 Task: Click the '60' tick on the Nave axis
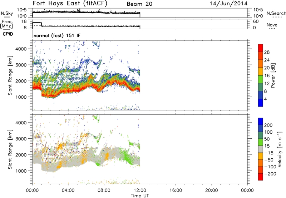pos(256,21)
